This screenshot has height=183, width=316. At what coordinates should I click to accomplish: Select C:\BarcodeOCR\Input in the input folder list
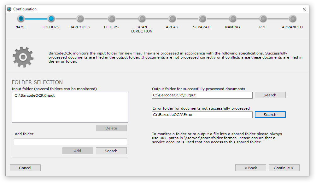[34, 95]
